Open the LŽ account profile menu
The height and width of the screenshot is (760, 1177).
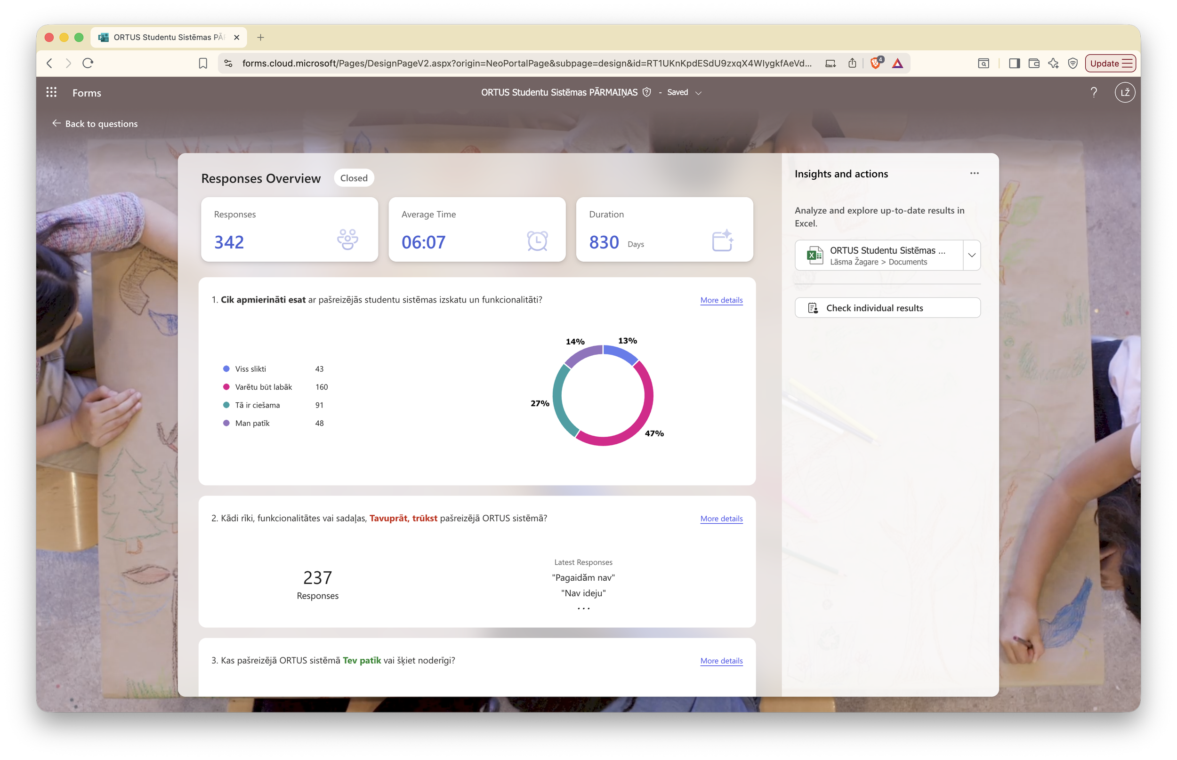click(x=1125, y=92)
